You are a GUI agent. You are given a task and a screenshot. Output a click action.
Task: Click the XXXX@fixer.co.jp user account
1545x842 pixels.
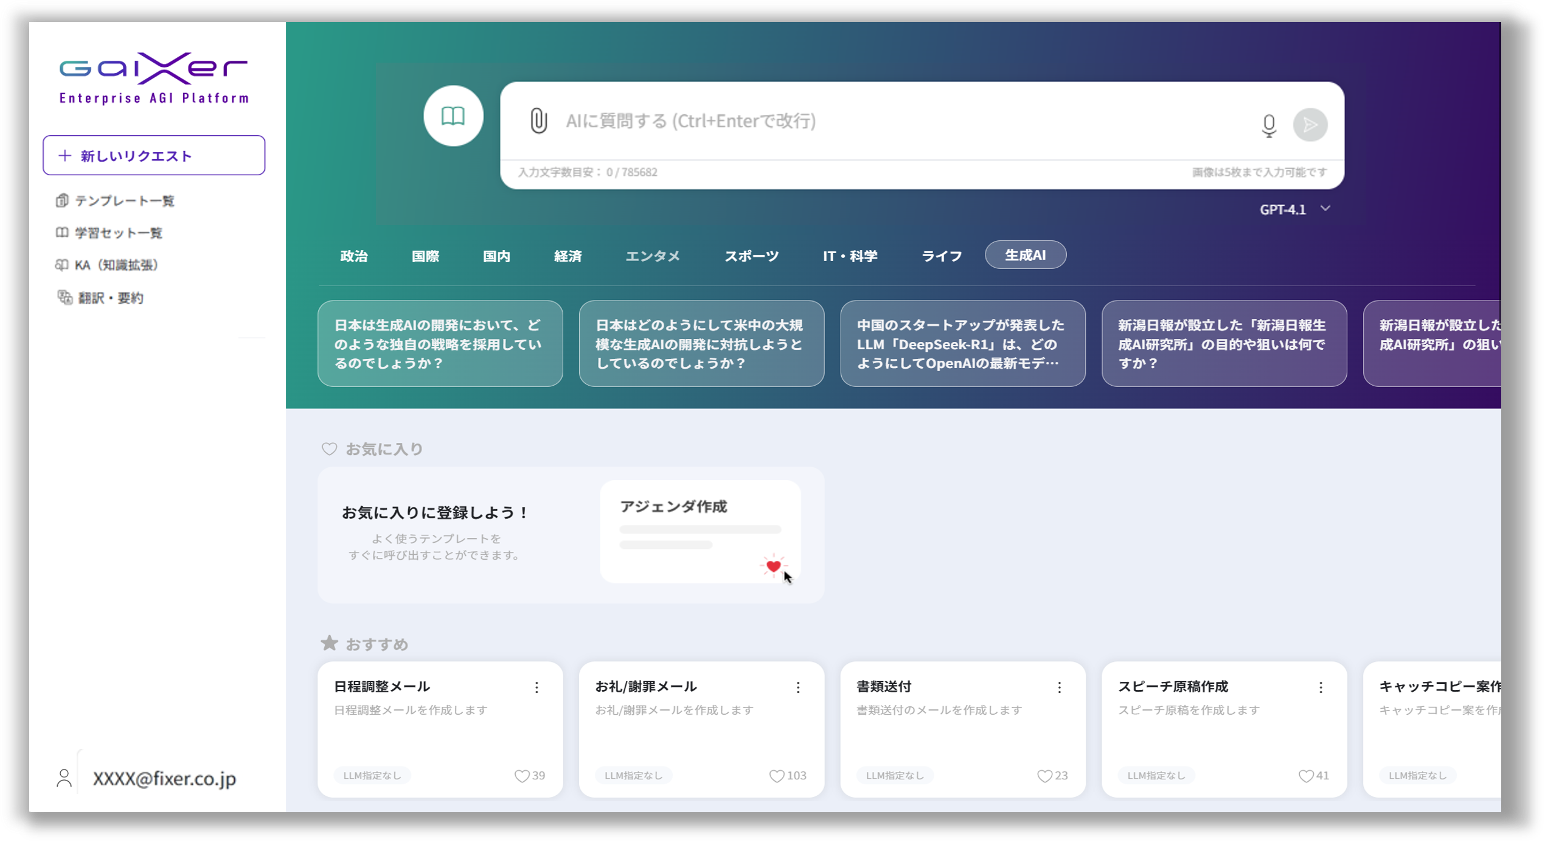(164, 778)
